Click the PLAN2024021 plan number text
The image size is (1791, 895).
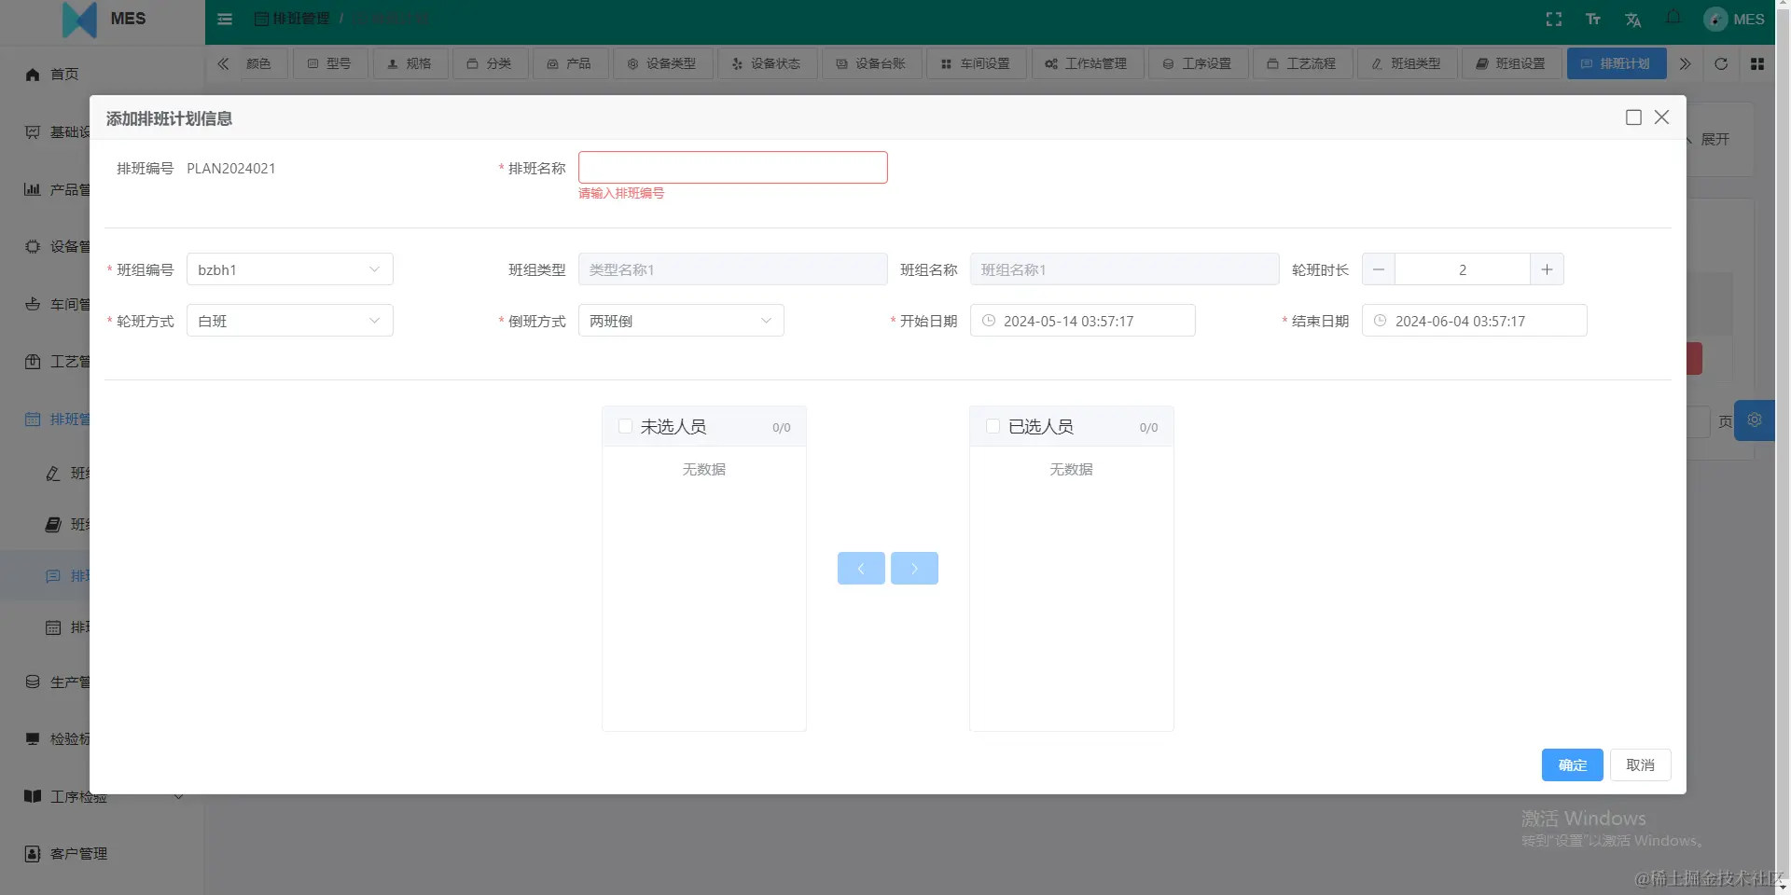pos(231,169)
